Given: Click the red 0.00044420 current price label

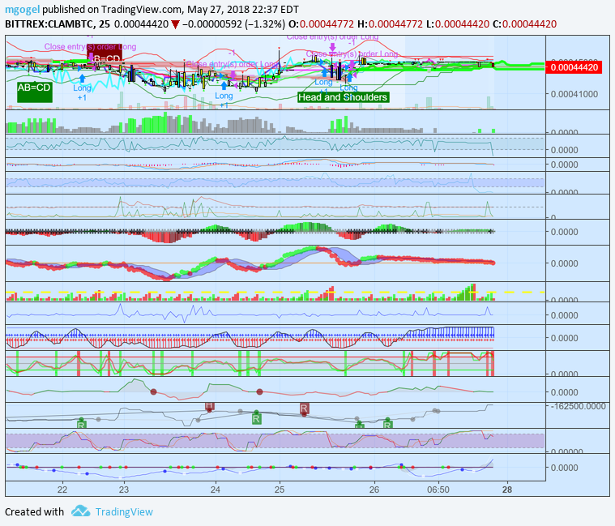Looking at the screenshot, I should 574,67.
